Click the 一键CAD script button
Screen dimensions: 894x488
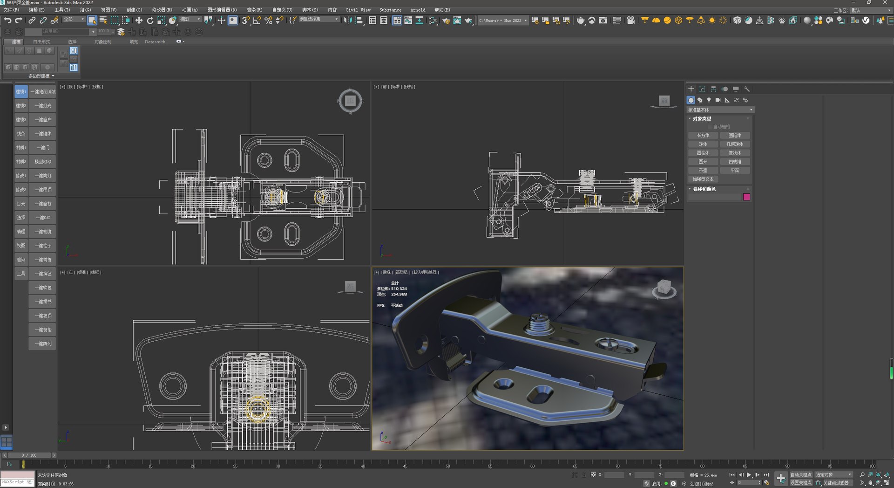(x=42, y=218)
